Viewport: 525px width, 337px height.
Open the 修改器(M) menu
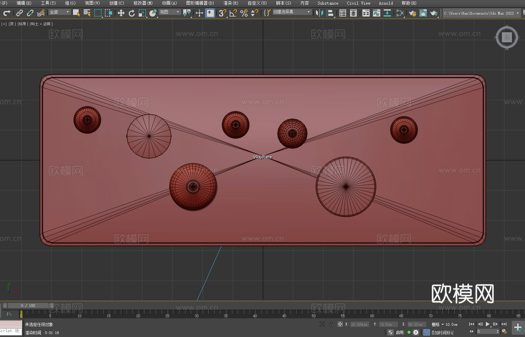[143, 3]
